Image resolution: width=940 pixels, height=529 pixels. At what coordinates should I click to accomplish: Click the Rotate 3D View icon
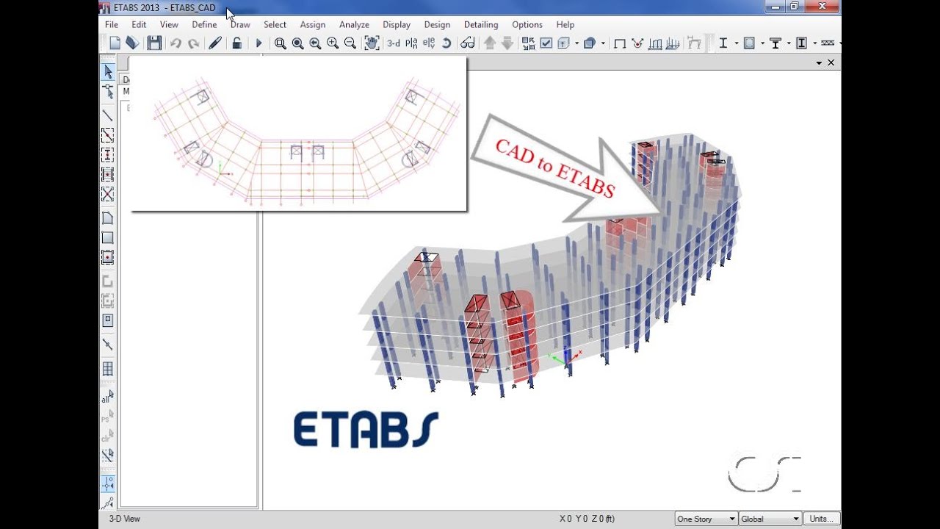pos(446,43)
